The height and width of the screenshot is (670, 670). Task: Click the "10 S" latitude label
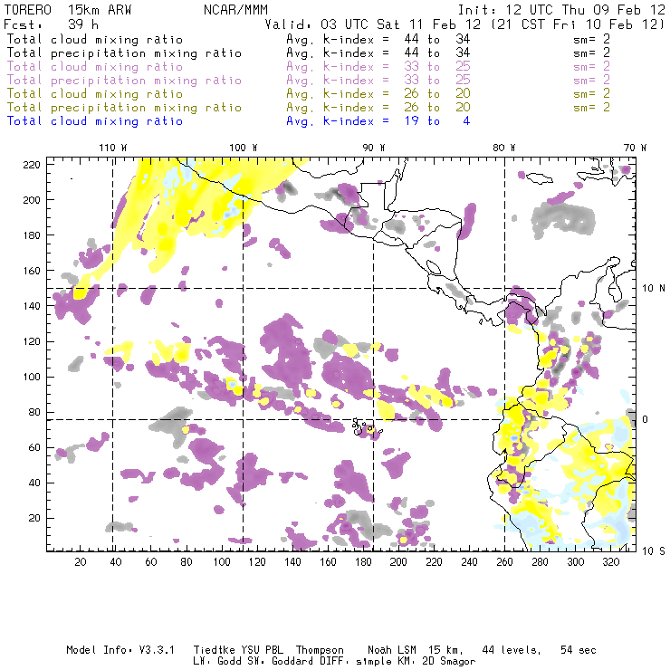(654, 551)
